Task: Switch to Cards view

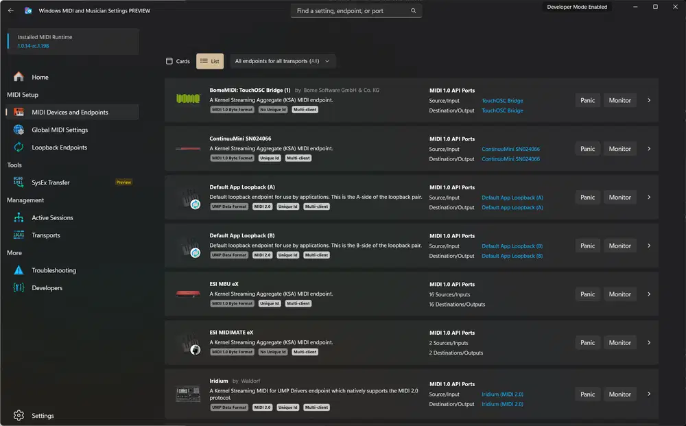Action: pyautogui.click(x=177, y=61)
